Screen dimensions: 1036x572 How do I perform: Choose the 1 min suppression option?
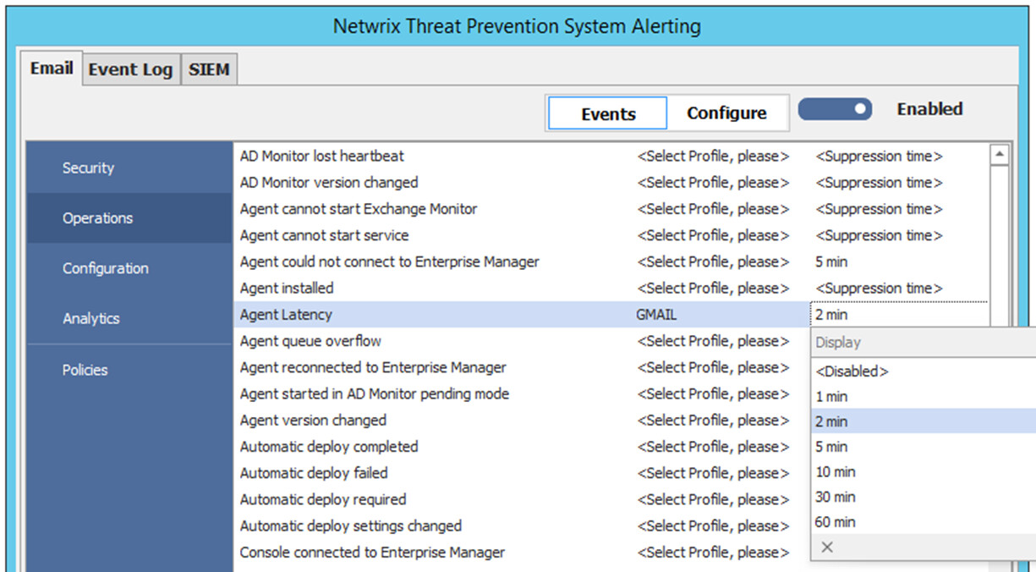[831, 397]
